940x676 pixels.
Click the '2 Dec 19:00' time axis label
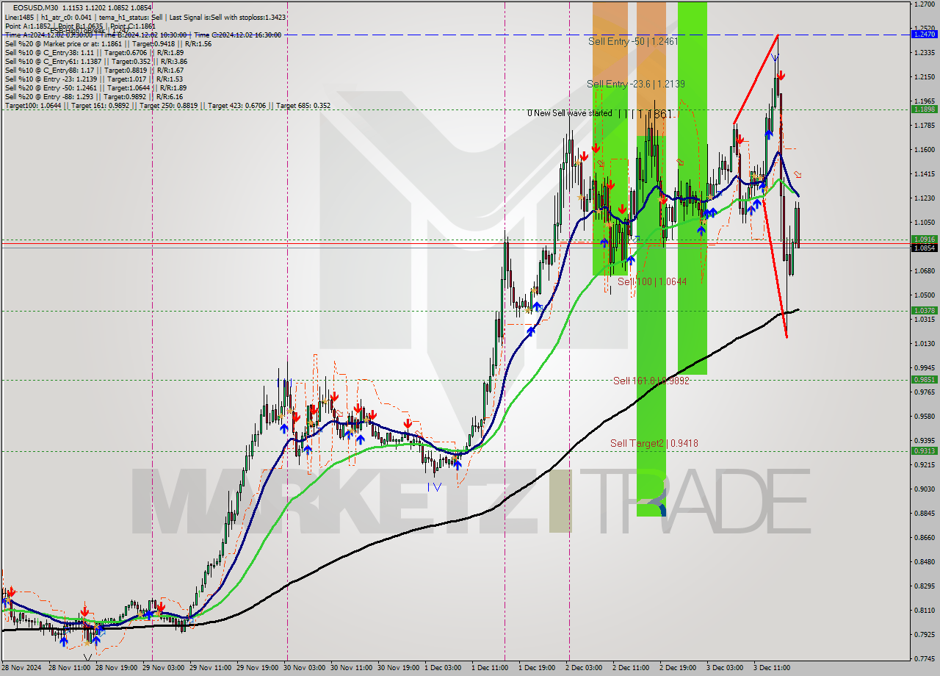(679, 668)
